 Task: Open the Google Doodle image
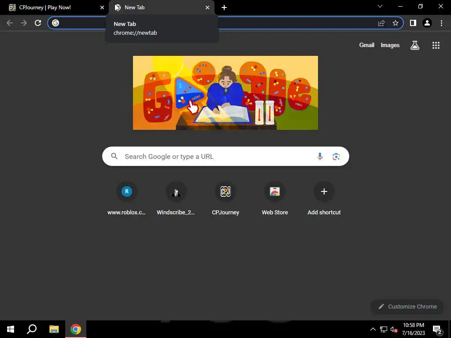pyautogui.click(x=225, y=93)
